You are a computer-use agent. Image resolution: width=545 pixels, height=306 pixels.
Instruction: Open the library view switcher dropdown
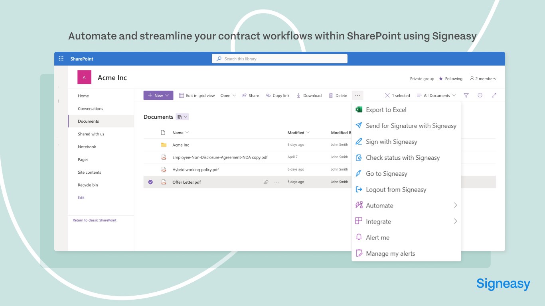pyautogui.click(x=182, y=117)
